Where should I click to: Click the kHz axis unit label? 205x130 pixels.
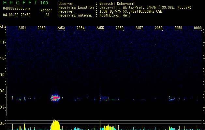click(3, 26)
